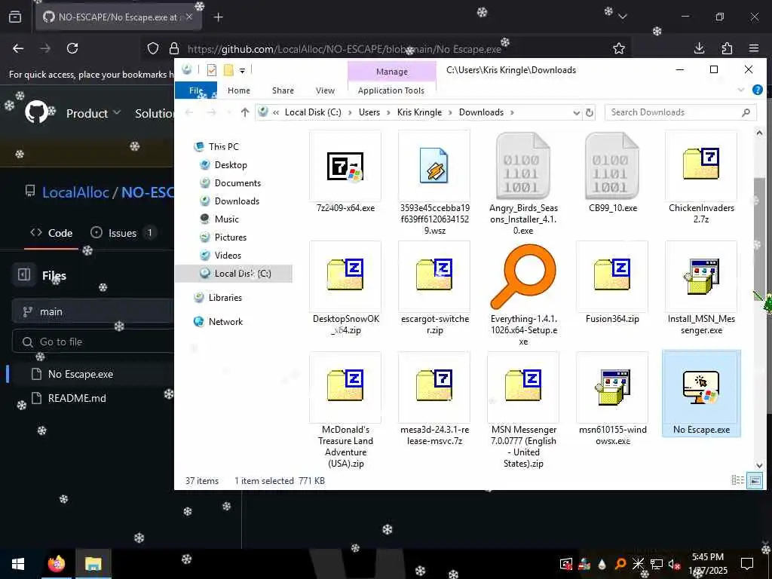The image size is (772, 579).
Task: Switch to Large icons view layout icon
Action: [755, 480]
